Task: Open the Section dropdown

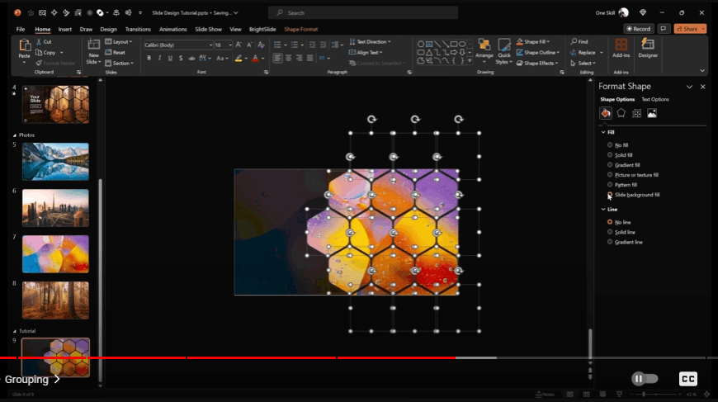Action: [119, 64]
